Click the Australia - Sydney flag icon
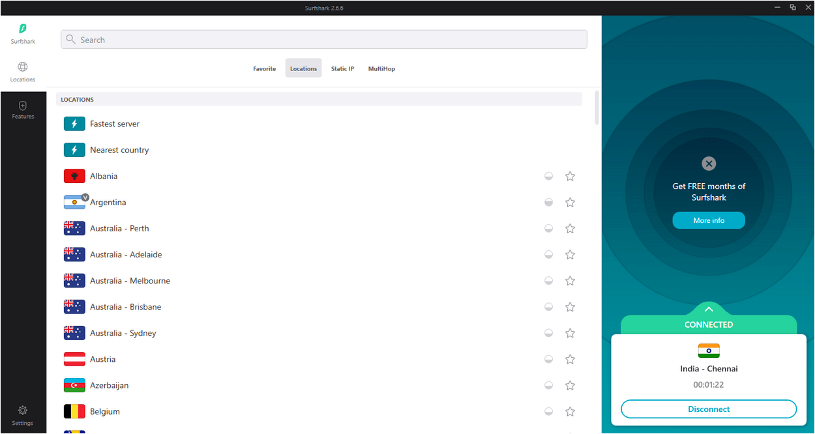 click(74, 332)
